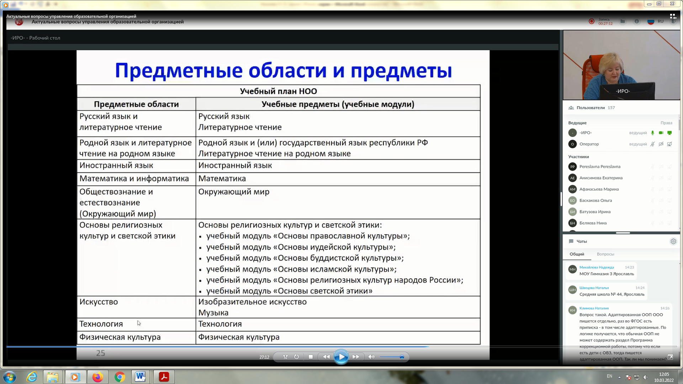Open the files folder icon in webinar header
Image resolution: width=683 pixels, height=384 pixels.
[x=623, y=21]
